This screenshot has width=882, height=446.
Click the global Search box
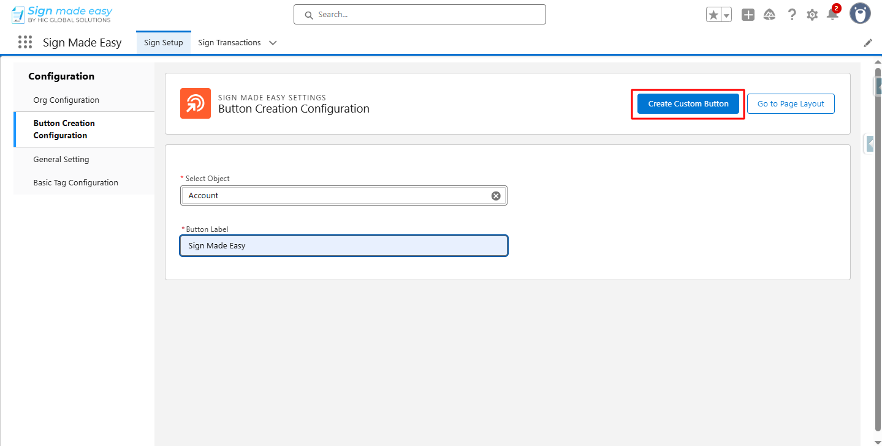[x=420, y=15]
